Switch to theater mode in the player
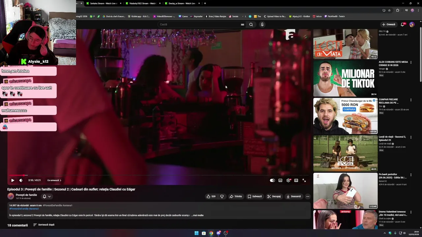422x237 pixels. pyautogui.click(x=296, y=180)
